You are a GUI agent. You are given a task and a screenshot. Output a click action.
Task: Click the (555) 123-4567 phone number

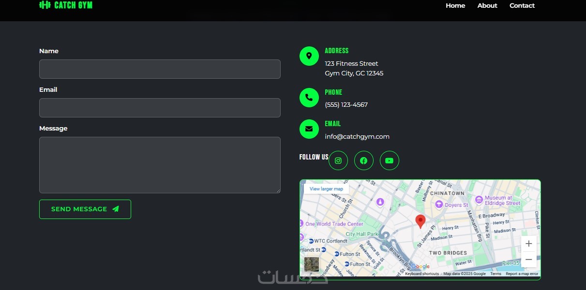[346, 104]
